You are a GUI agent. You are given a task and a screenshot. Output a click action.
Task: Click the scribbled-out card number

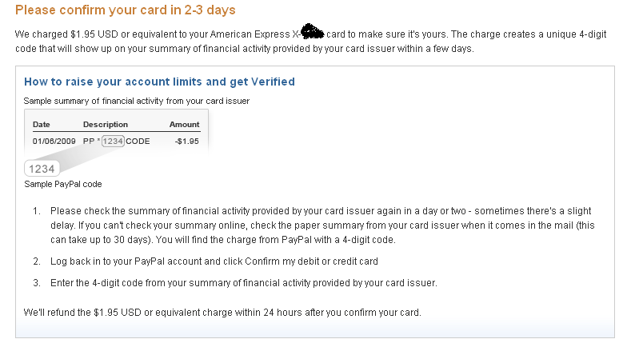point(312,34)
